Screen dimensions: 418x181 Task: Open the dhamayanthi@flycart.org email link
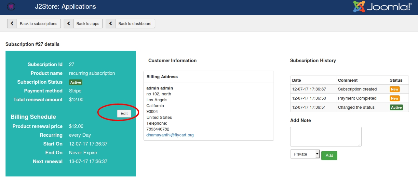click(x=170, y=135)
